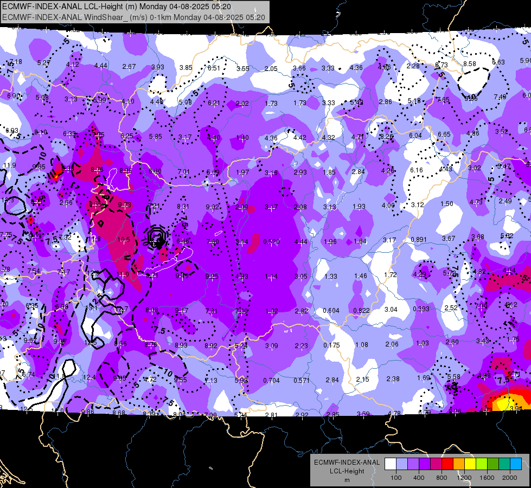Pick the deep violet legend swatch
The image size is (531, 488).
[x=425, y=464]
